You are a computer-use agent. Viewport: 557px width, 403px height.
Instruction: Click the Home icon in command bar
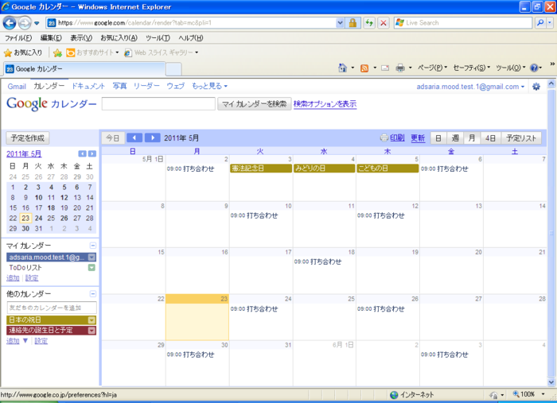tap(342, 68)
